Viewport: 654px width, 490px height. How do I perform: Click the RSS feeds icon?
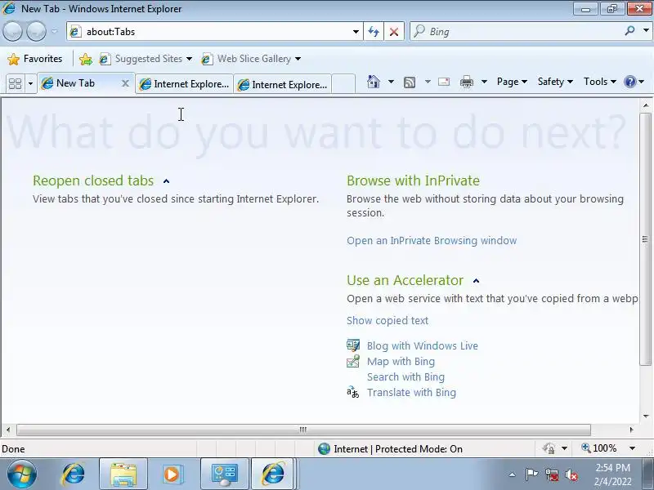[410, 82]
